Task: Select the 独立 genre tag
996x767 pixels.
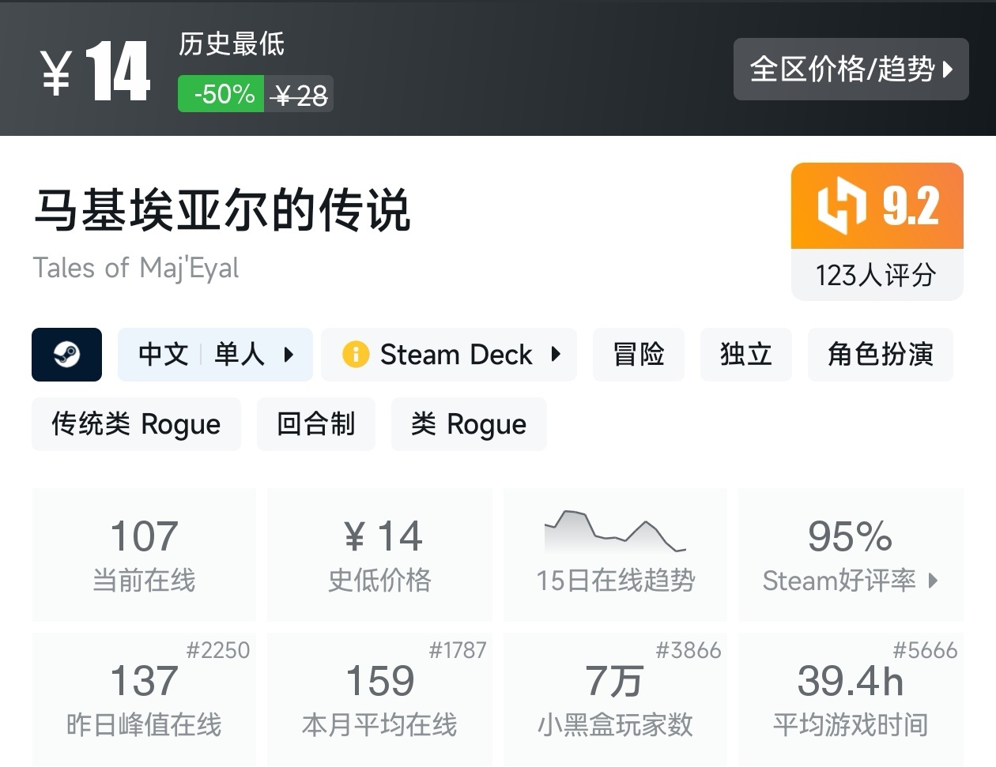Action: [x=745, y=355]
